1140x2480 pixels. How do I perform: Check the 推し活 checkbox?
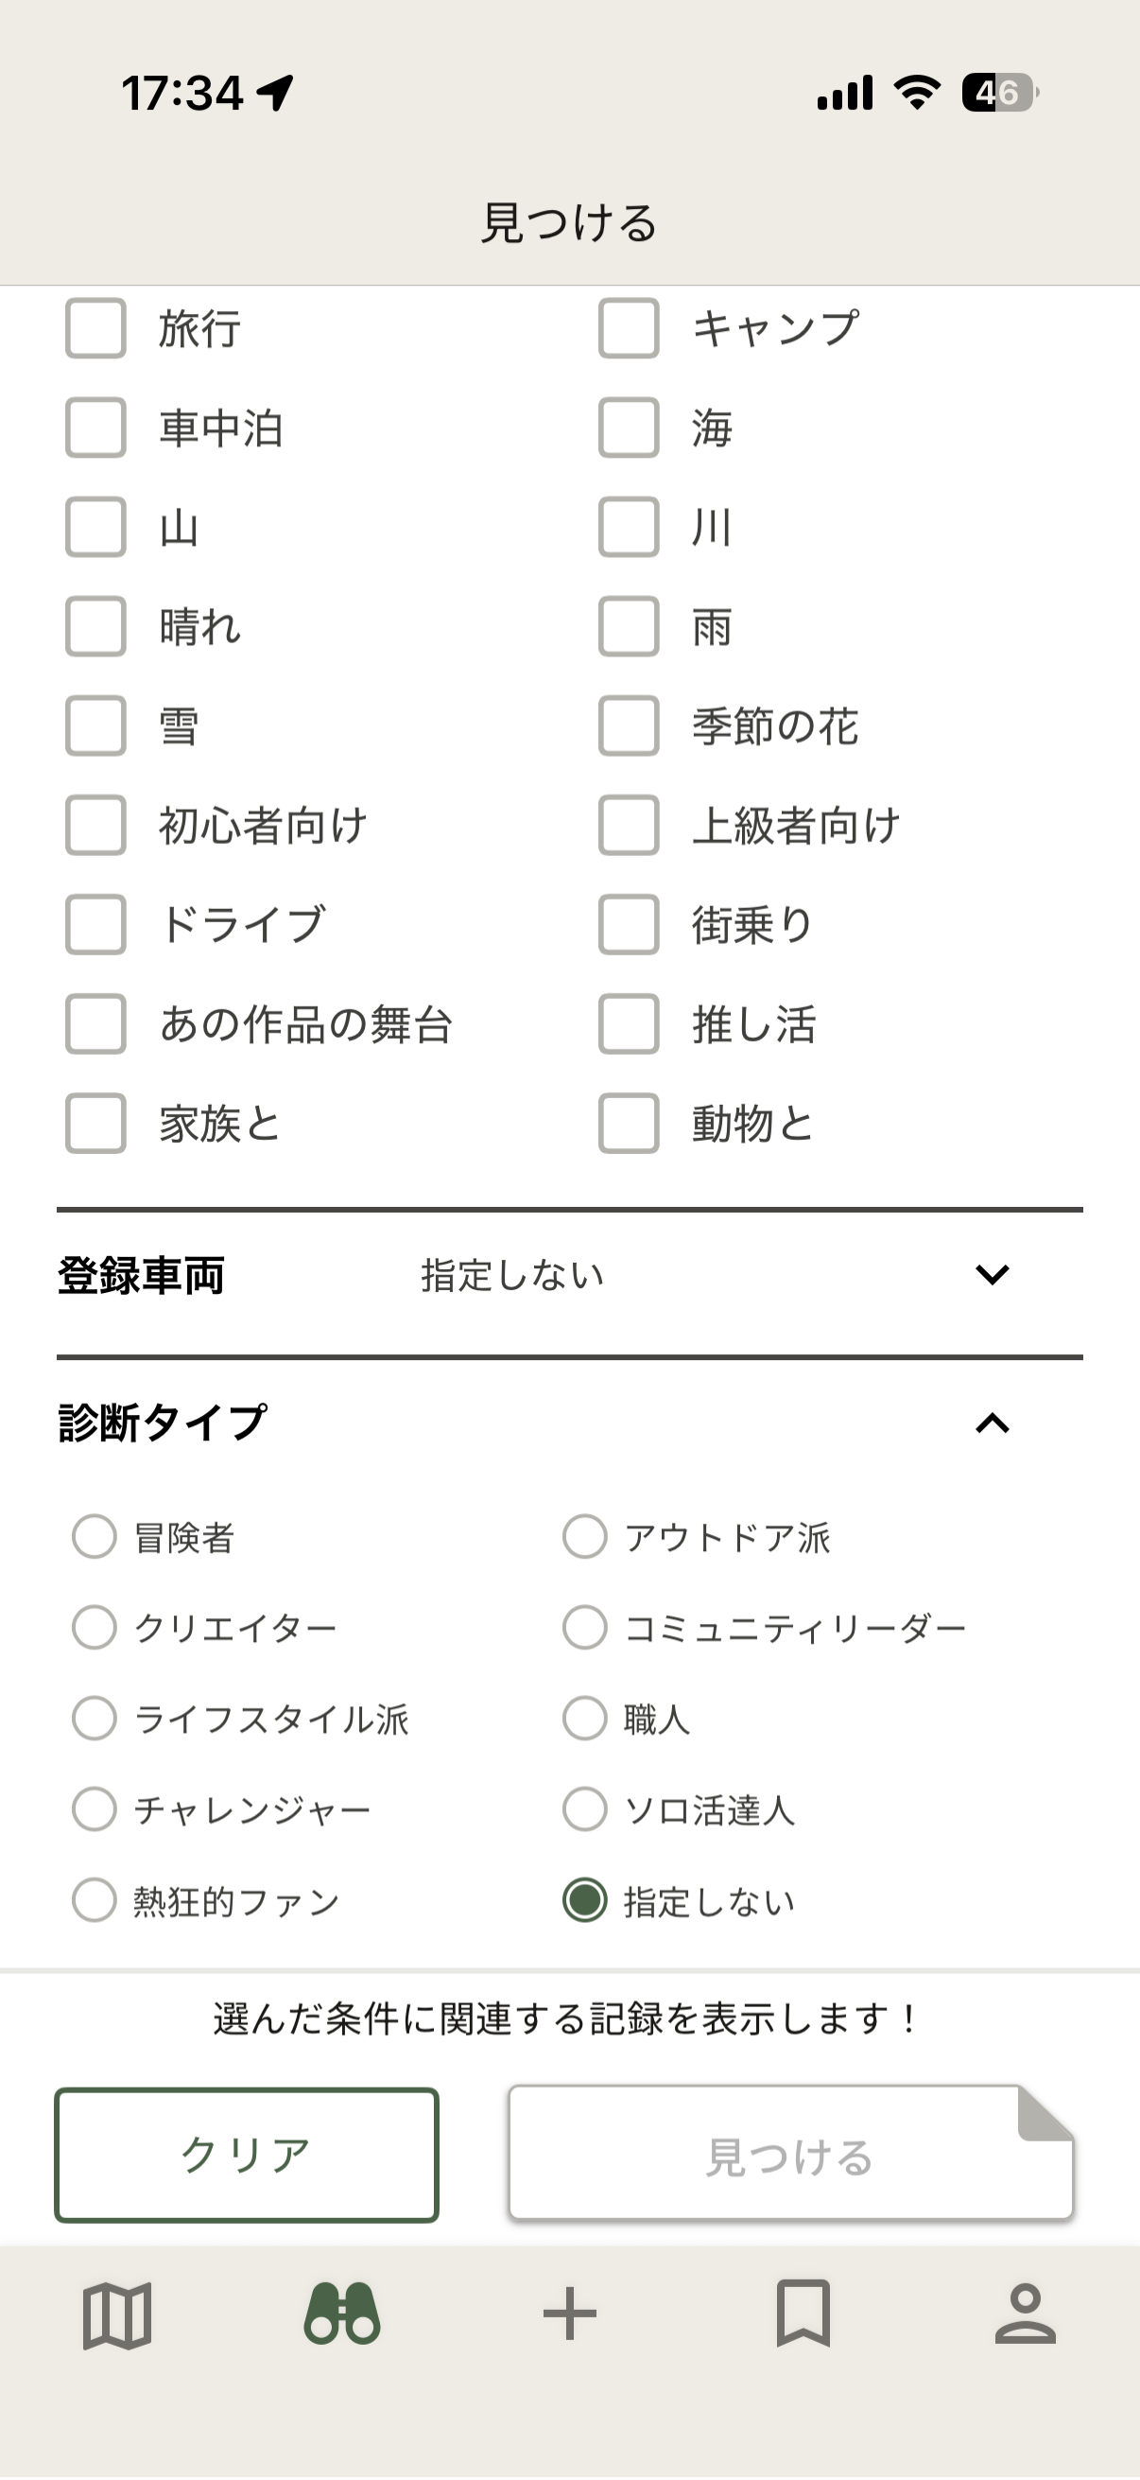(x=630, y=1023)
